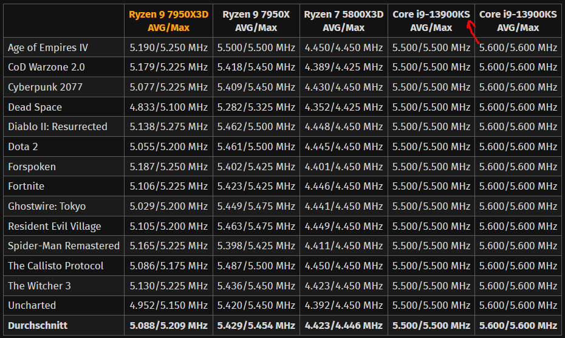Screen dimensions: 565x338
Task: Select the 5.106/5.225 MHz cell
Action: (x=169, y=186)
